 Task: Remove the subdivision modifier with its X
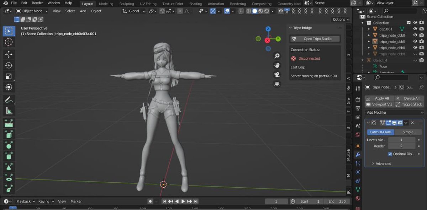[x=412, y=123]
